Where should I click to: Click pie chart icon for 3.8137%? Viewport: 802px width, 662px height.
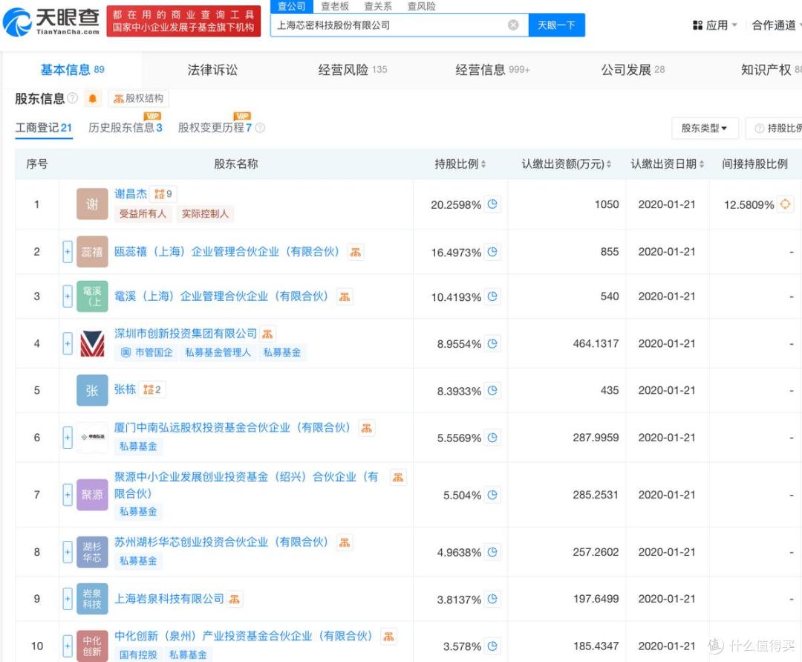pos(492,599)
